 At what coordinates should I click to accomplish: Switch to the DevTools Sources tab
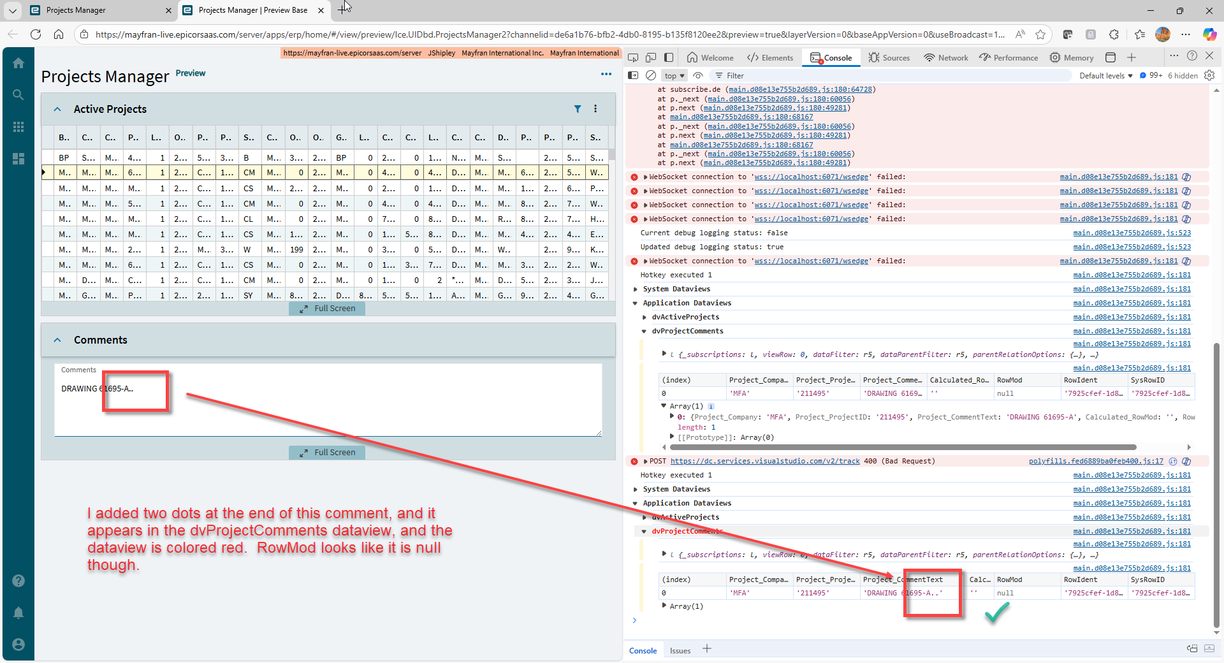[x=889, y=57]
